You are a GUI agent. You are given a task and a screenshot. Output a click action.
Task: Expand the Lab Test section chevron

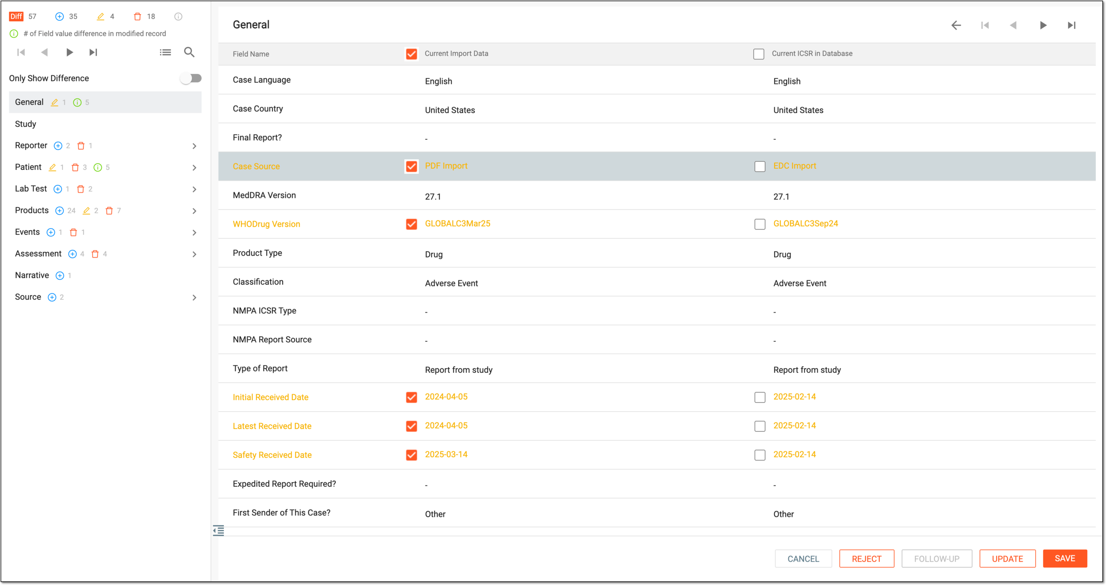(x=194, y=189)
